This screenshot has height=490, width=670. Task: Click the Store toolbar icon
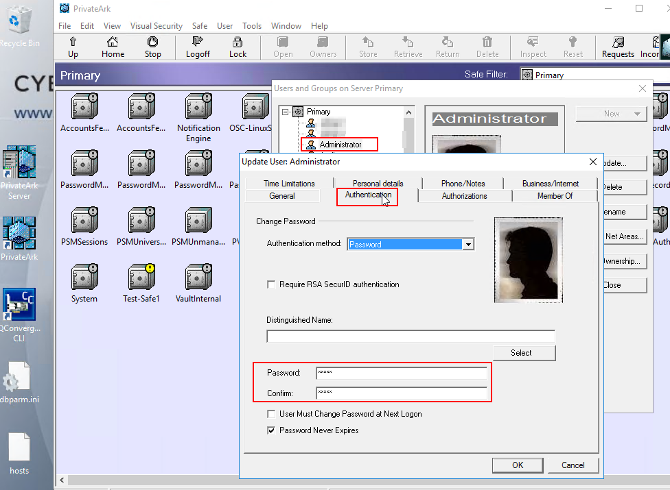pyautogui.click(x=368, y=47)
